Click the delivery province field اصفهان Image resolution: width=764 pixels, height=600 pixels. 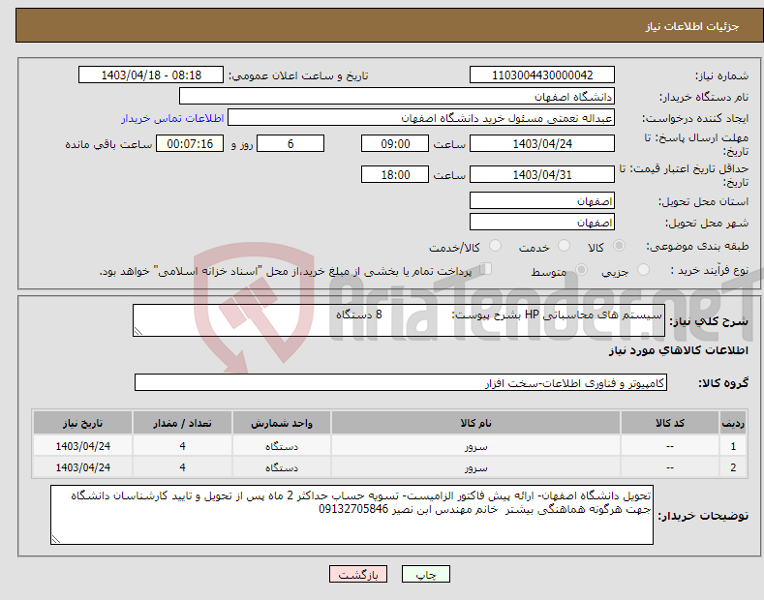[542, 200]
